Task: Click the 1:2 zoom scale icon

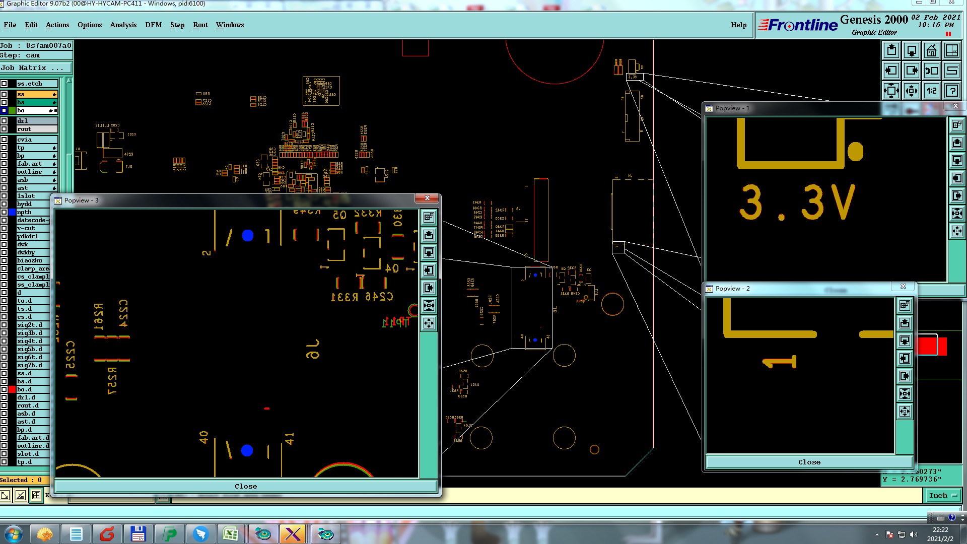Action: tap(931, 91)
